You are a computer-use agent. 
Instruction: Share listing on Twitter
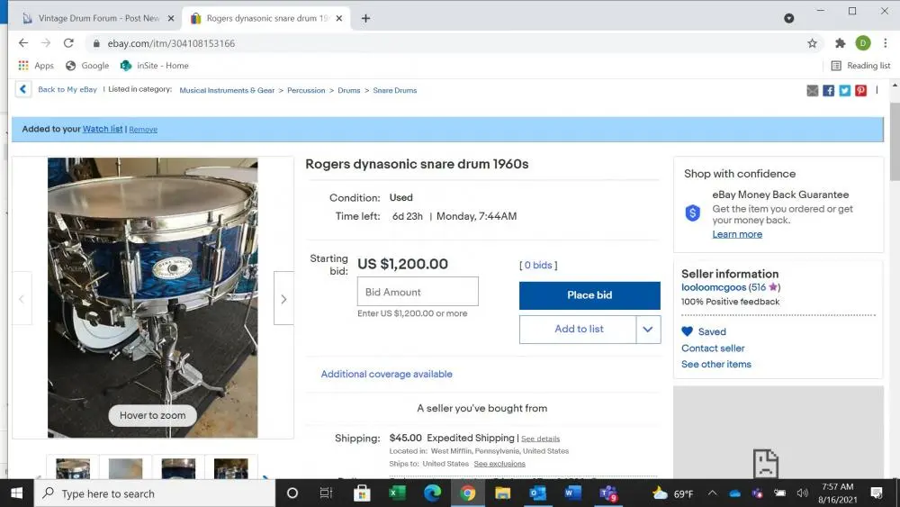pyautogui.click(x=844, y=91)
